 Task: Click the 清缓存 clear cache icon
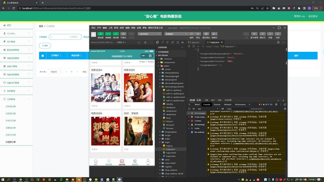click(x=214, y=34)
